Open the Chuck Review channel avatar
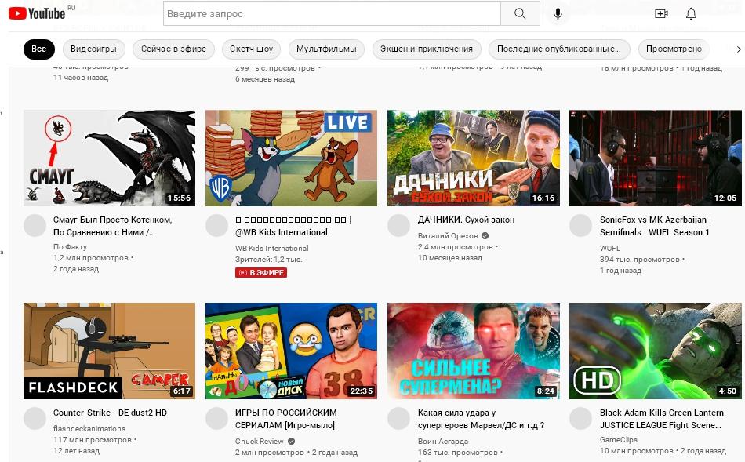Image resolution: width=745 pixels, height=462 pixels. [217, 419]
